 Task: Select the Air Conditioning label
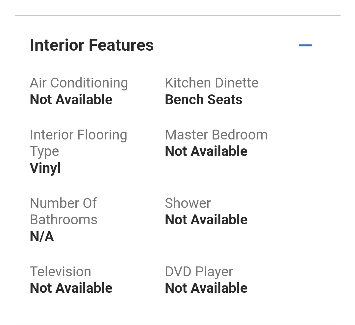79,83
